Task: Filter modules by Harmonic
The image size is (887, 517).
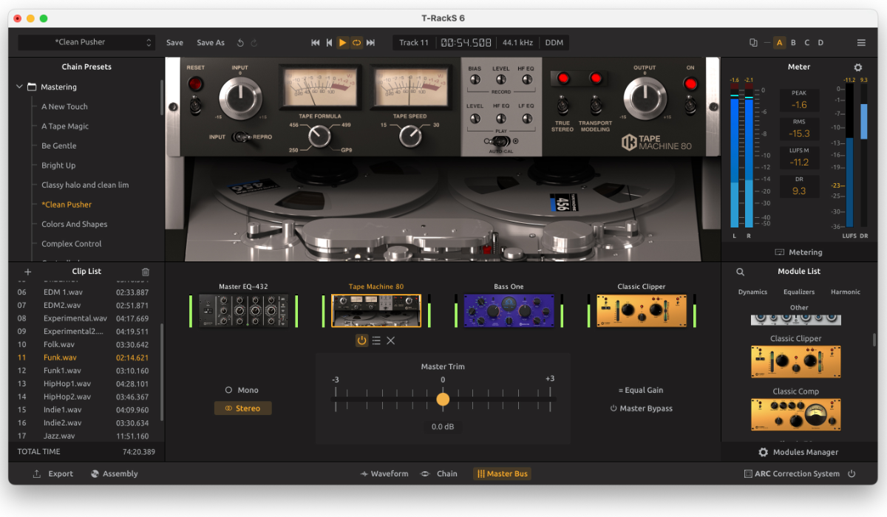Action: coord(846,292)
